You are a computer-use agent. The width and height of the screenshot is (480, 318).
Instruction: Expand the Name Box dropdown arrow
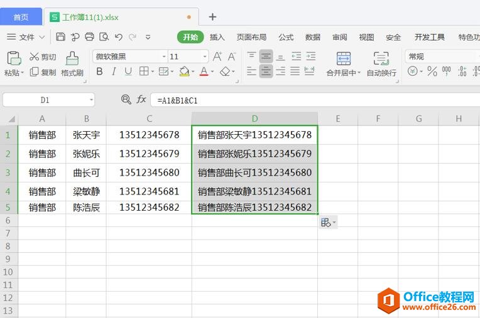point(91,100)
